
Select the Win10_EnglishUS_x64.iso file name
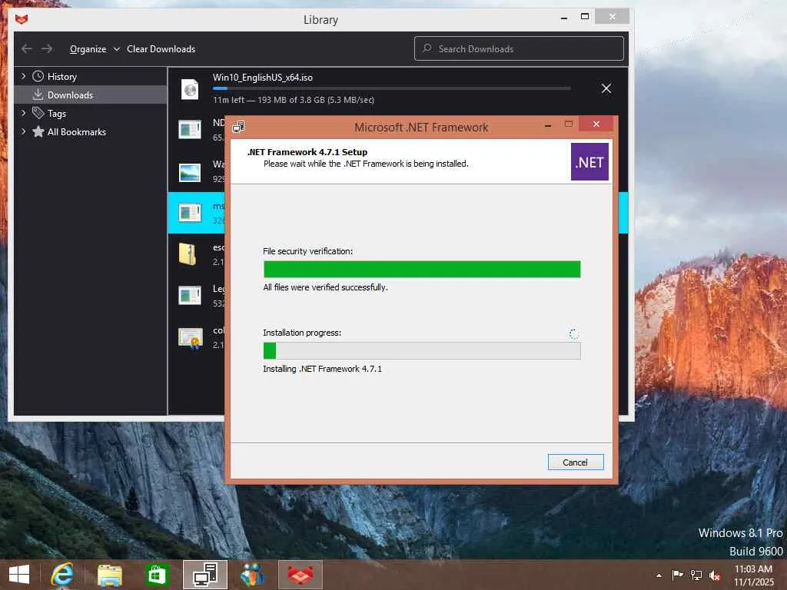pyautogui.click(x=263, y=78)
